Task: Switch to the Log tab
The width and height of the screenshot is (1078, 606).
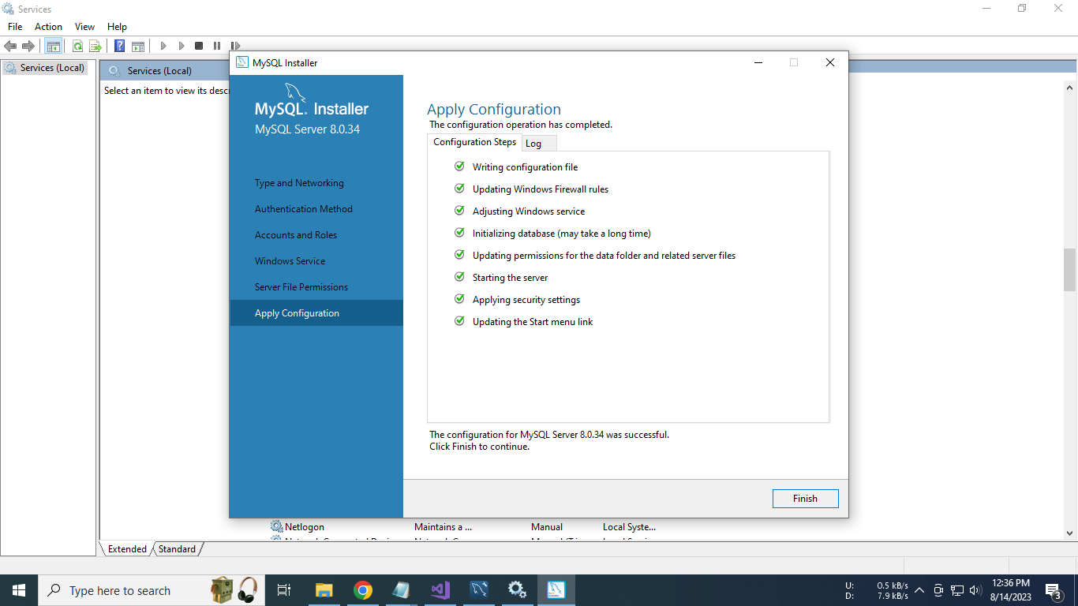Action: [x=540, y=144]
